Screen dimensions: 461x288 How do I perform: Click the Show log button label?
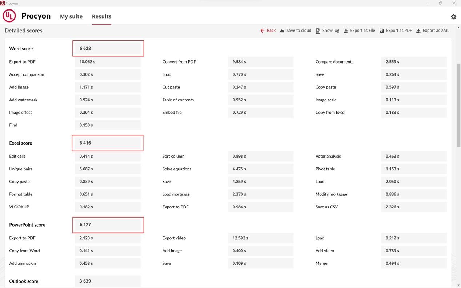pyautogui.click(x=331, y=31)
